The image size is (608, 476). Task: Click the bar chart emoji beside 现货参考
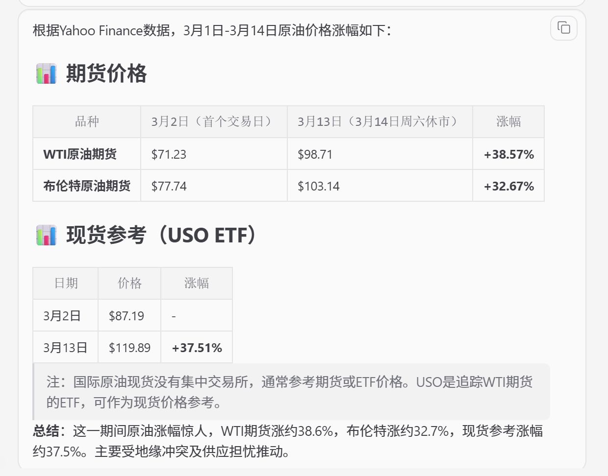click(x=47, y=236)
